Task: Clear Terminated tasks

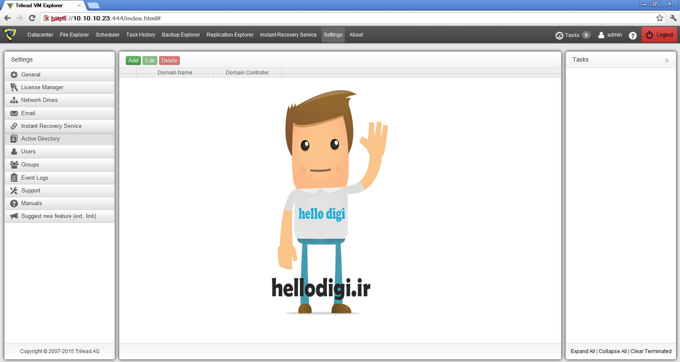Action: (651, 351)
